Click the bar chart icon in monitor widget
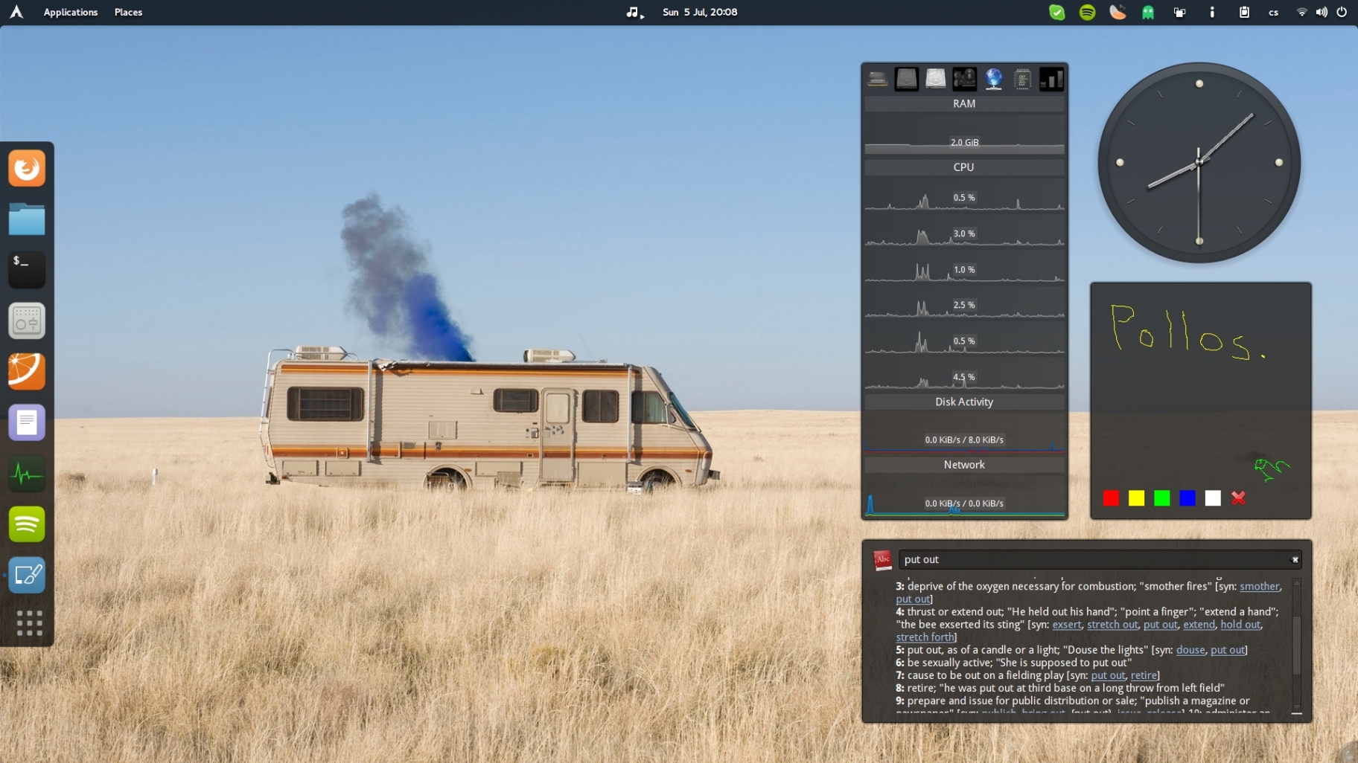 point(1051,79)
